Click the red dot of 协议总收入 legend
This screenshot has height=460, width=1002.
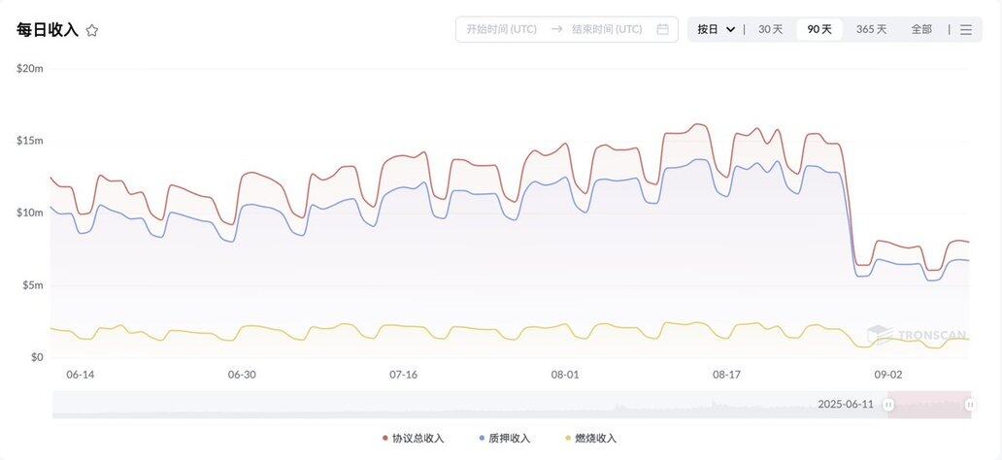(384, 439)
